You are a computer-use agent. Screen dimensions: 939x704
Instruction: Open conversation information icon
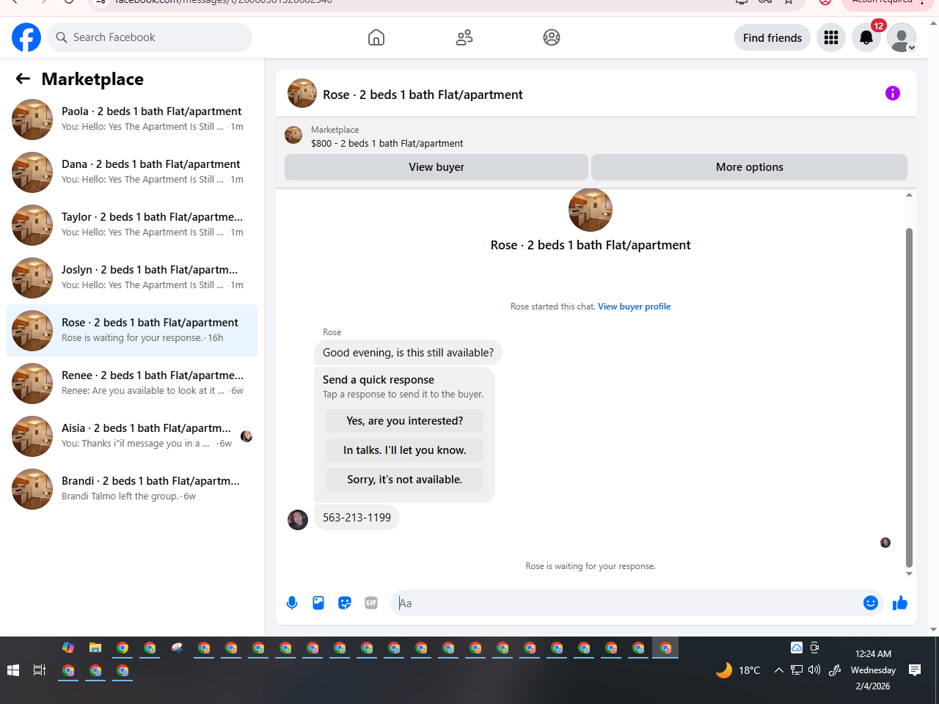(x=893, y=93)
